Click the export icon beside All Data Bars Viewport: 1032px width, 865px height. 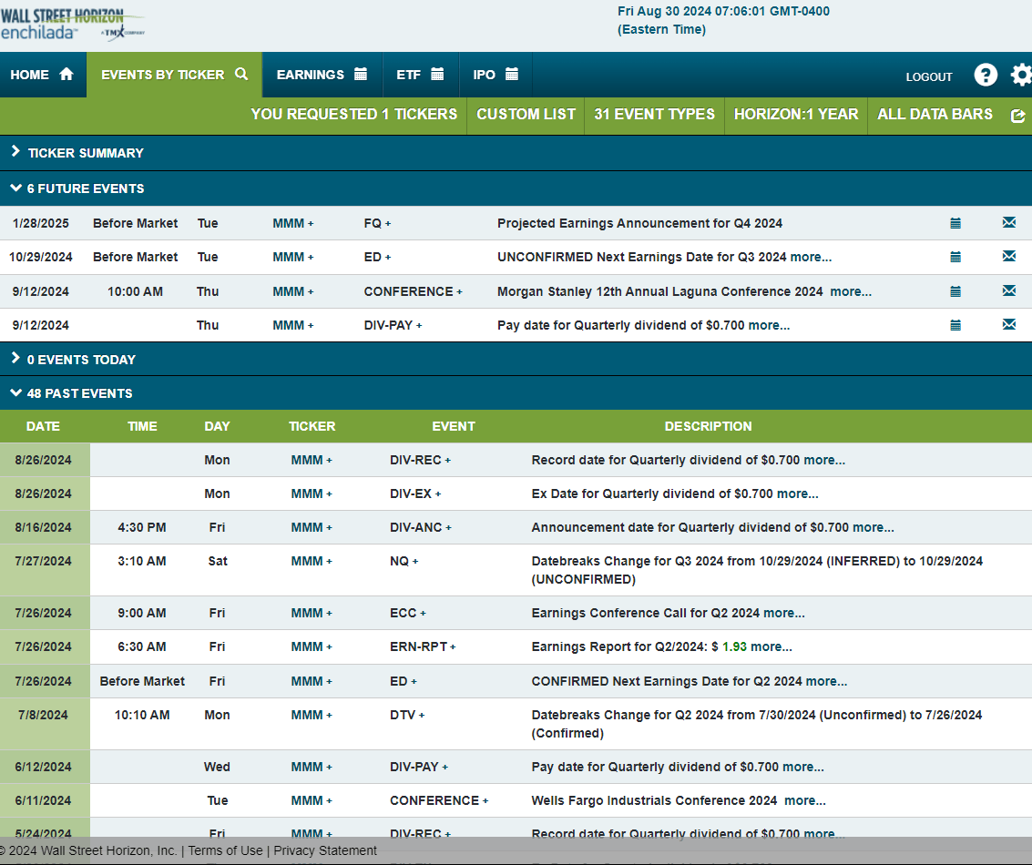1017,116
